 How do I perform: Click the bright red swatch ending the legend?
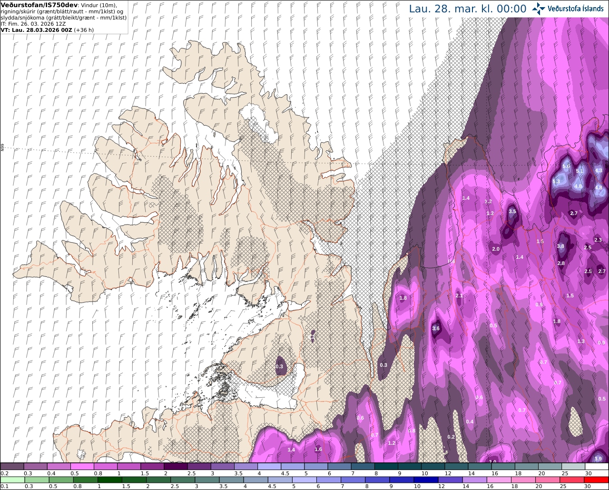[x=597, y=480]
